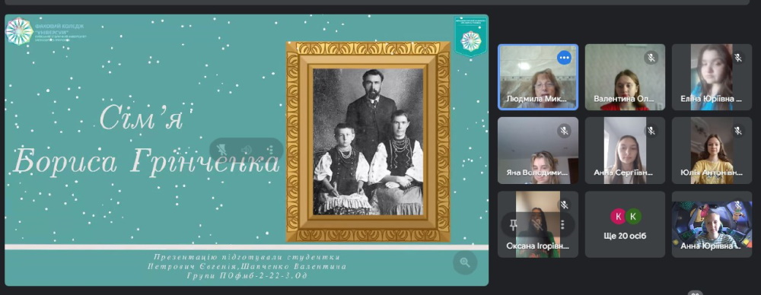This screenshot has width=761, height=295.
Task: Open more options on the presentation overlay
Action: tap(271, 150)
